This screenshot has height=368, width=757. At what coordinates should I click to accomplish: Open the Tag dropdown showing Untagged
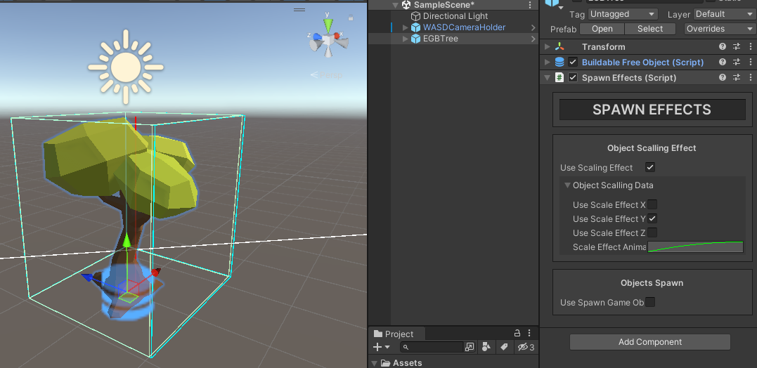pos(623,14)
